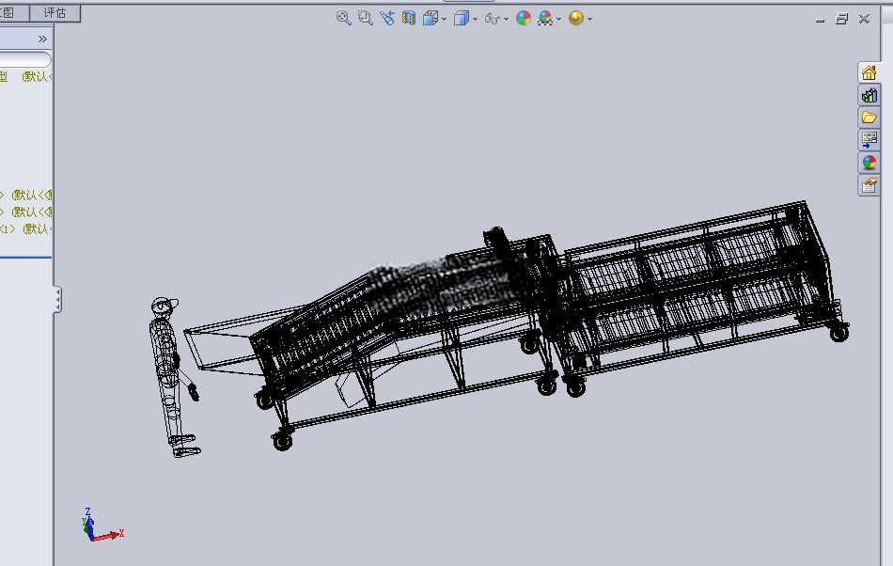Open the Custom Properties task pane tab
This screenshot has width=893, height=566.
tap(869, 185)
